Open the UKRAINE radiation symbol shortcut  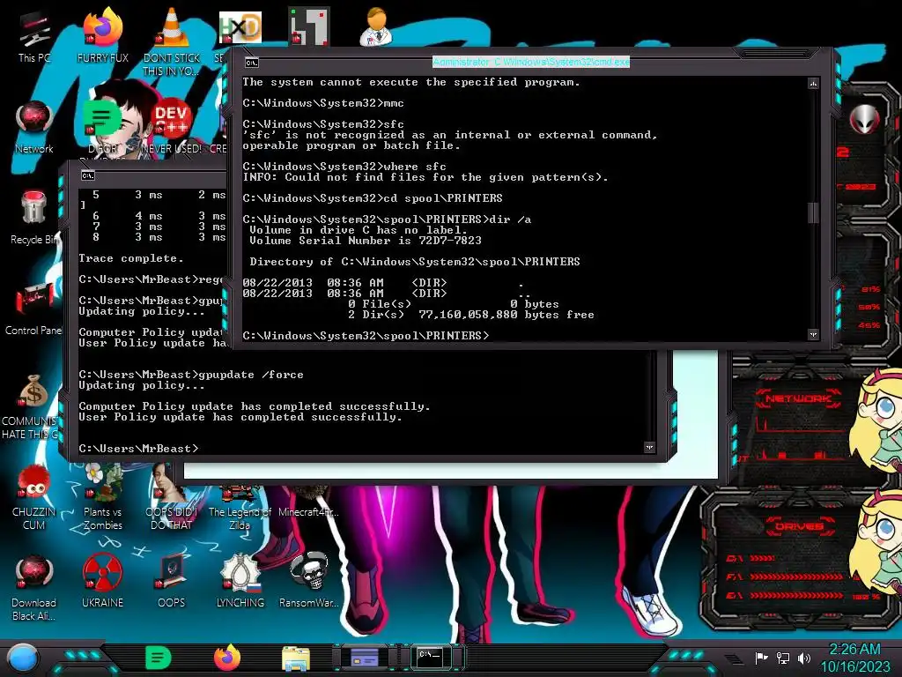[102, 582]
